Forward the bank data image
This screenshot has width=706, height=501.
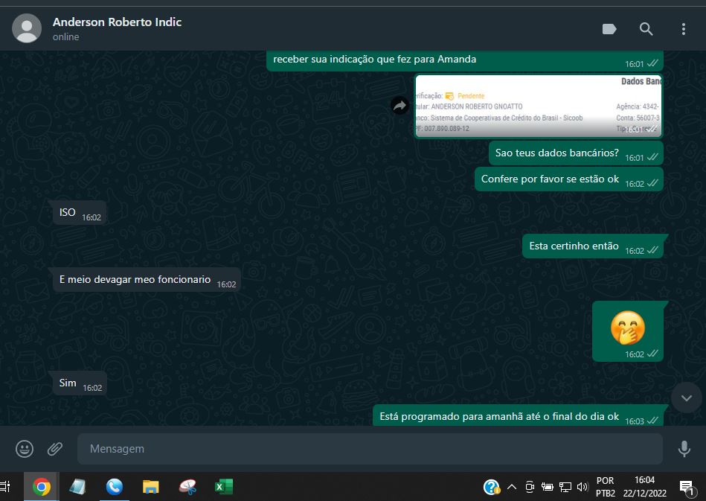400,106
